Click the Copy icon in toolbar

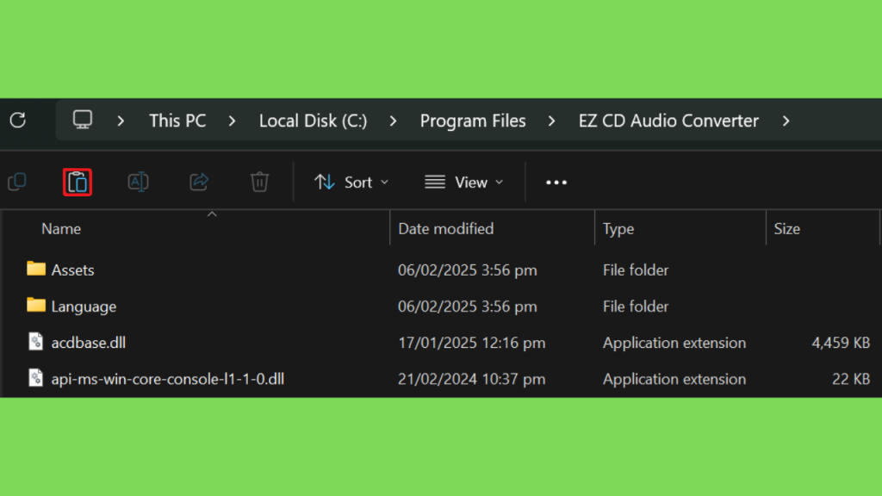tap(17, 182)
